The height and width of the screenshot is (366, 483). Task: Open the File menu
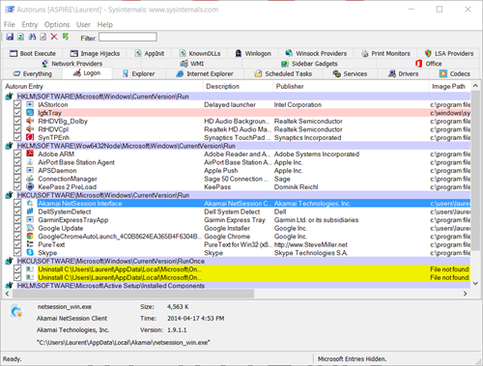point(10,24)
